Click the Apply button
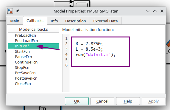The image size is (170, 110). tap(154, 101)
